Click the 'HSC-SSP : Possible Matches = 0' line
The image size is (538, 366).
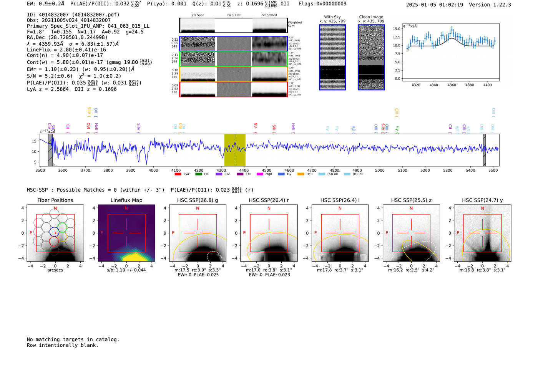[x=96, y=190]
